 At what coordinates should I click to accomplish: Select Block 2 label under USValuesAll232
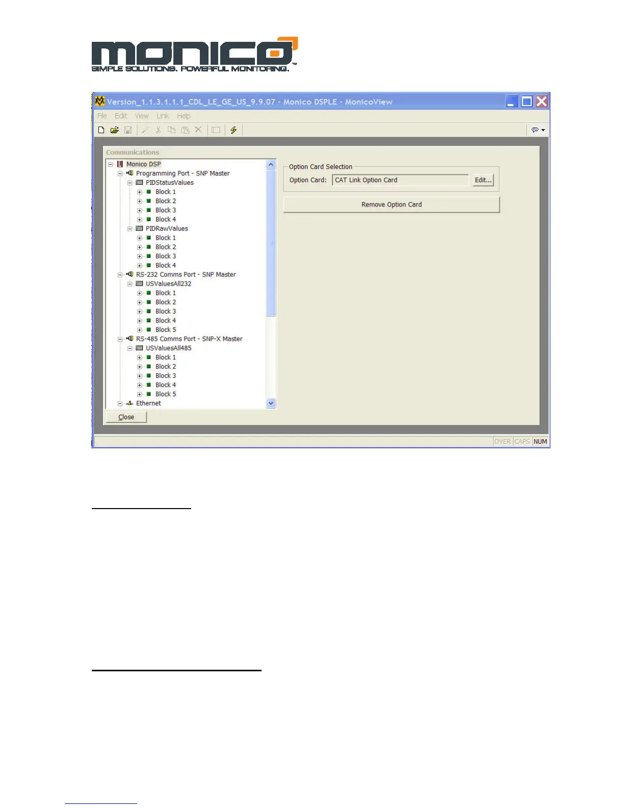pos(166,302)
